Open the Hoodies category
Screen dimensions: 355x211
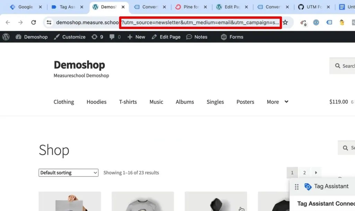pyautogui.click(x=96, y=102)
